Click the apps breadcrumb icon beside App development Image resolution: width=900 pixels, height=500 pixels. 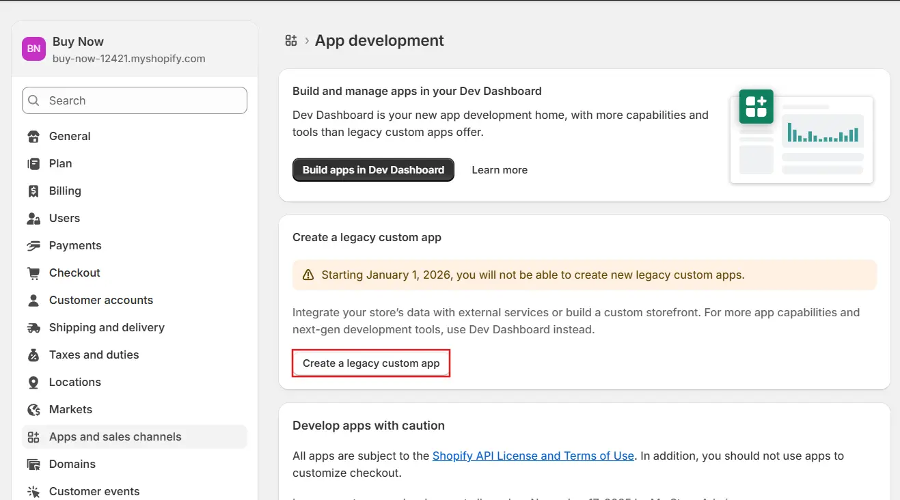(x=291, y=41)
